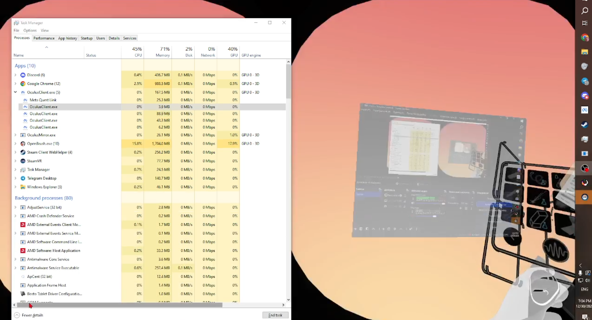Click the "Background processes (80)" header
Image resolution: width=592 pixels, height=320 pixels.
pos(44,198)
